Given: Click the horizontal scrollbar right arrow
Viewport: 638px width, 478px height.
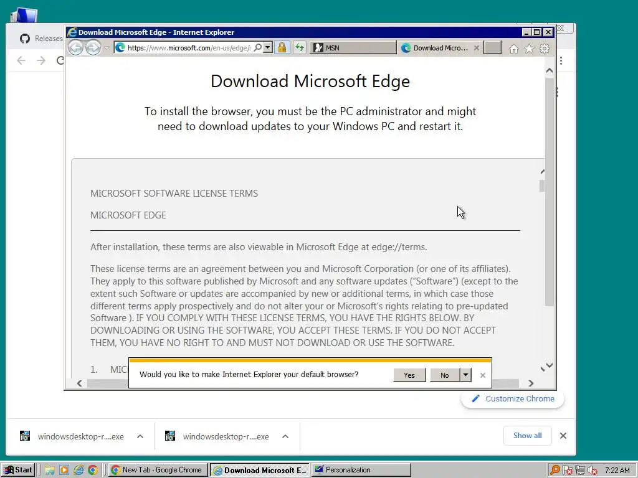Looking at the screenshot, I should (x=531, y=383).
